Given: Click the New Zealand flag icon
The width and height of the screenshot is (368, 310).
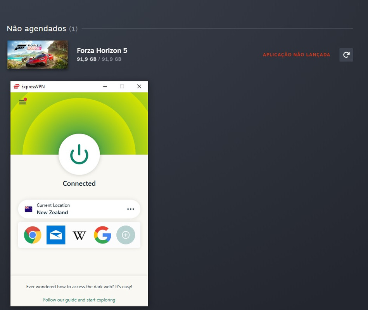Looking at the screenshot, I should tap(28, 209).
